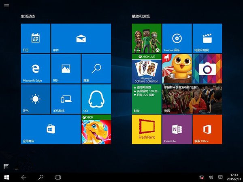This screenshot has width=243, height=182.
Task: Click the 获取 Office tile
Action: [207, 129]
